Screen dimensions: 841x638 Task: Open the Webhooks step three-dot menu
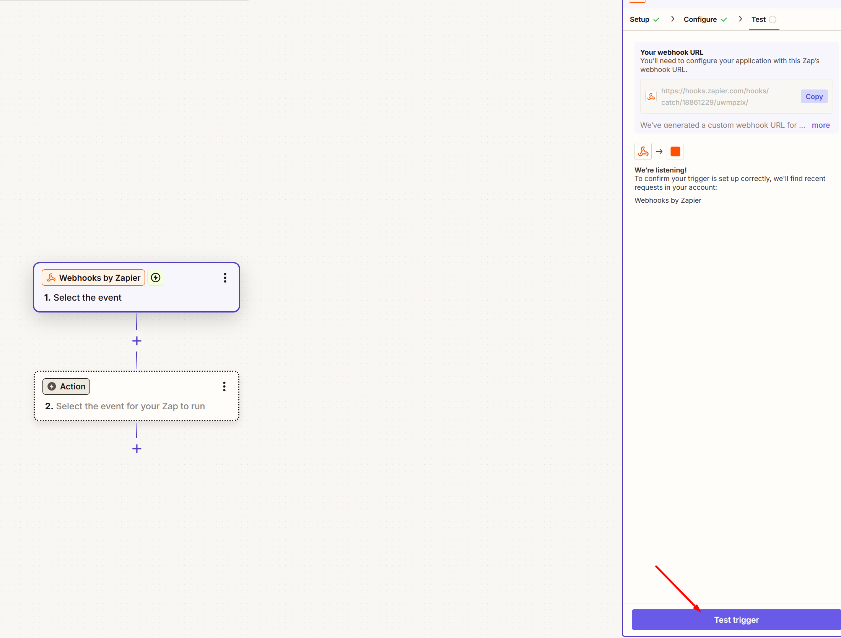pos(225,278)
